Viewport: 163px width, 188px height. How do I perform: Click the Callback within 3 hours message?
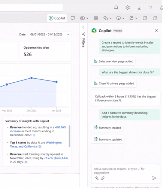pos(126,98)
